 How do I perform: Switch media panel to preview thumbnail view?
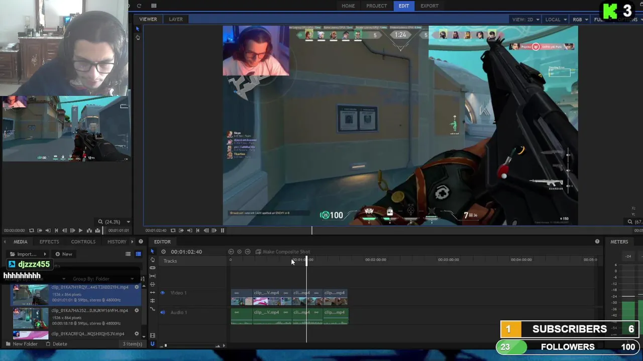click(139, 254)
